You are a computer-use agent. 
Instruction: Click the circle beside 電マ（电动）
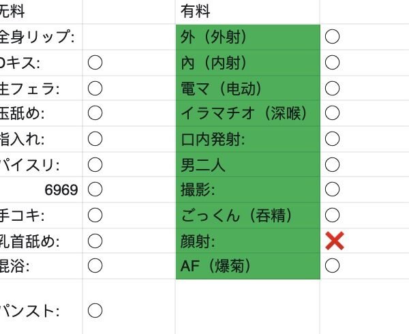pos(332,88)
